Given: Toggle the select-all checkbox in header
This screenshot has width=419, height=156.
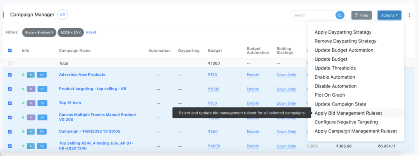Looking at the screenshot, I should [x=10, y=51].
